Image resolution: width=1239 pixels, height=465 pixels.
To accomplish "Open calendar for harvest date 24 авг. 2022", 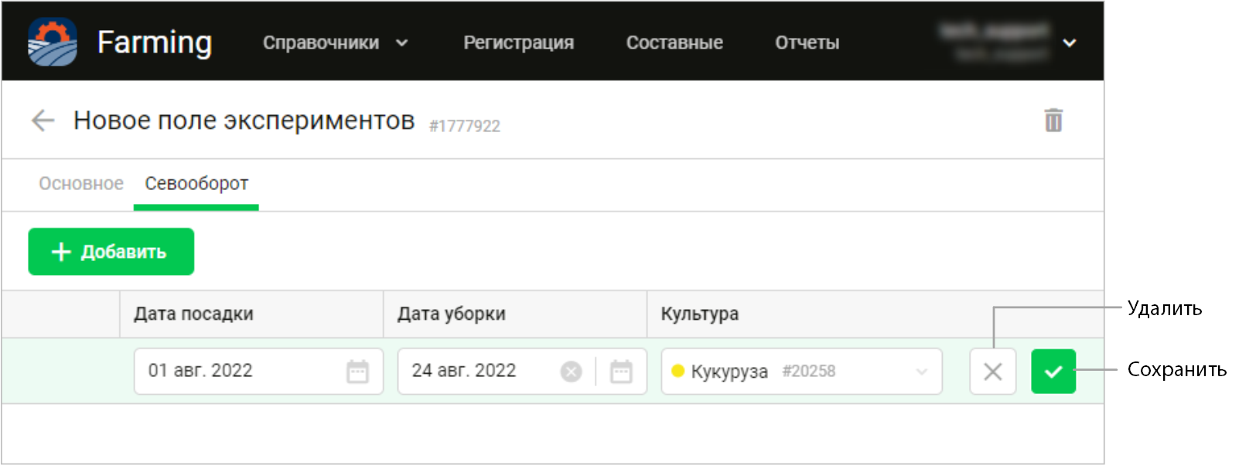I will (621, 372).
